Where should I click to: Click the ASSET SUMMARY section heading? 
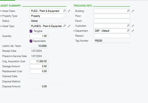(11, 6)
